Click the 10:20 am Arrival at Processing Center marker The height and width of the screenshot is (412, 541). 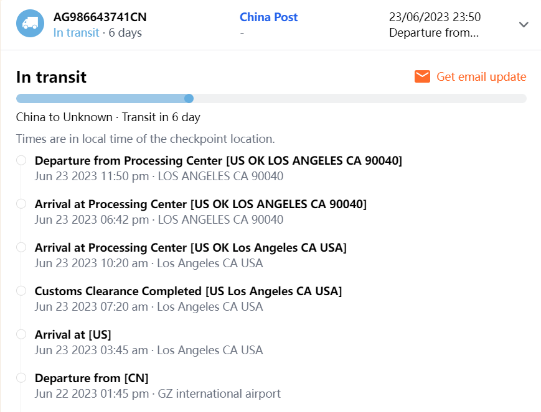point(21,247)
